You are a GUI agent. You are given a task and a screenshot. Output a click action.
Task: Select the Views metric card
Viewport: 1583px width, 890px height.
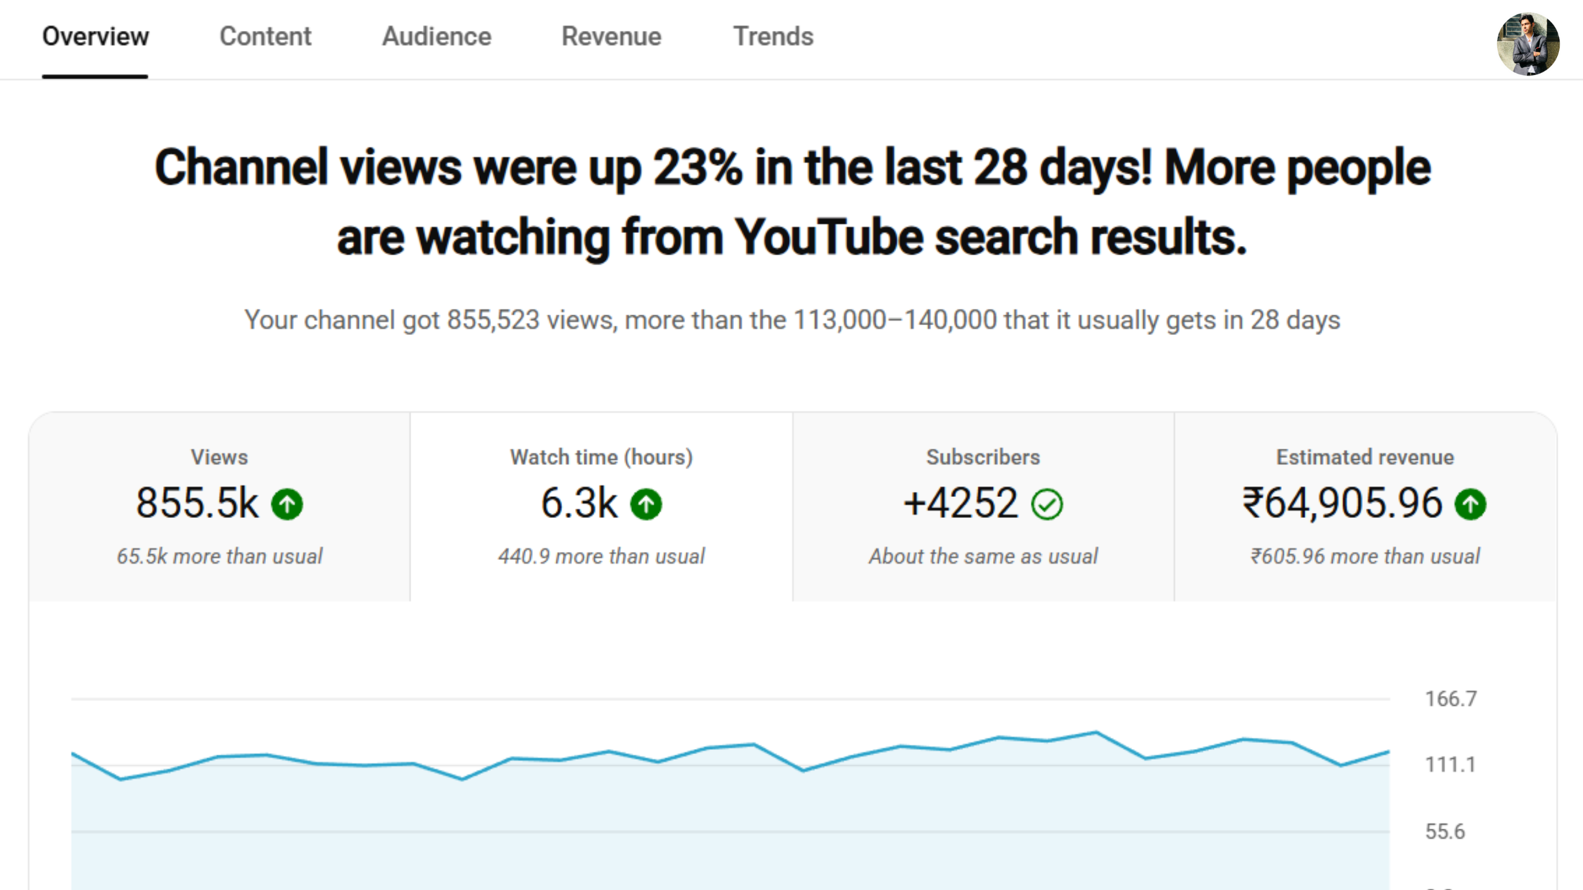pos(220,457)
